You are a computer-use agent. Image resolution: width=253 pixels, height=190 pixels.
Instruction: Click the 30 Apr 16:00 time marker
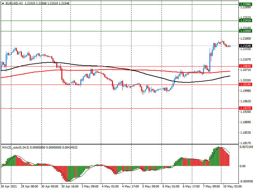tap(70, 187)
